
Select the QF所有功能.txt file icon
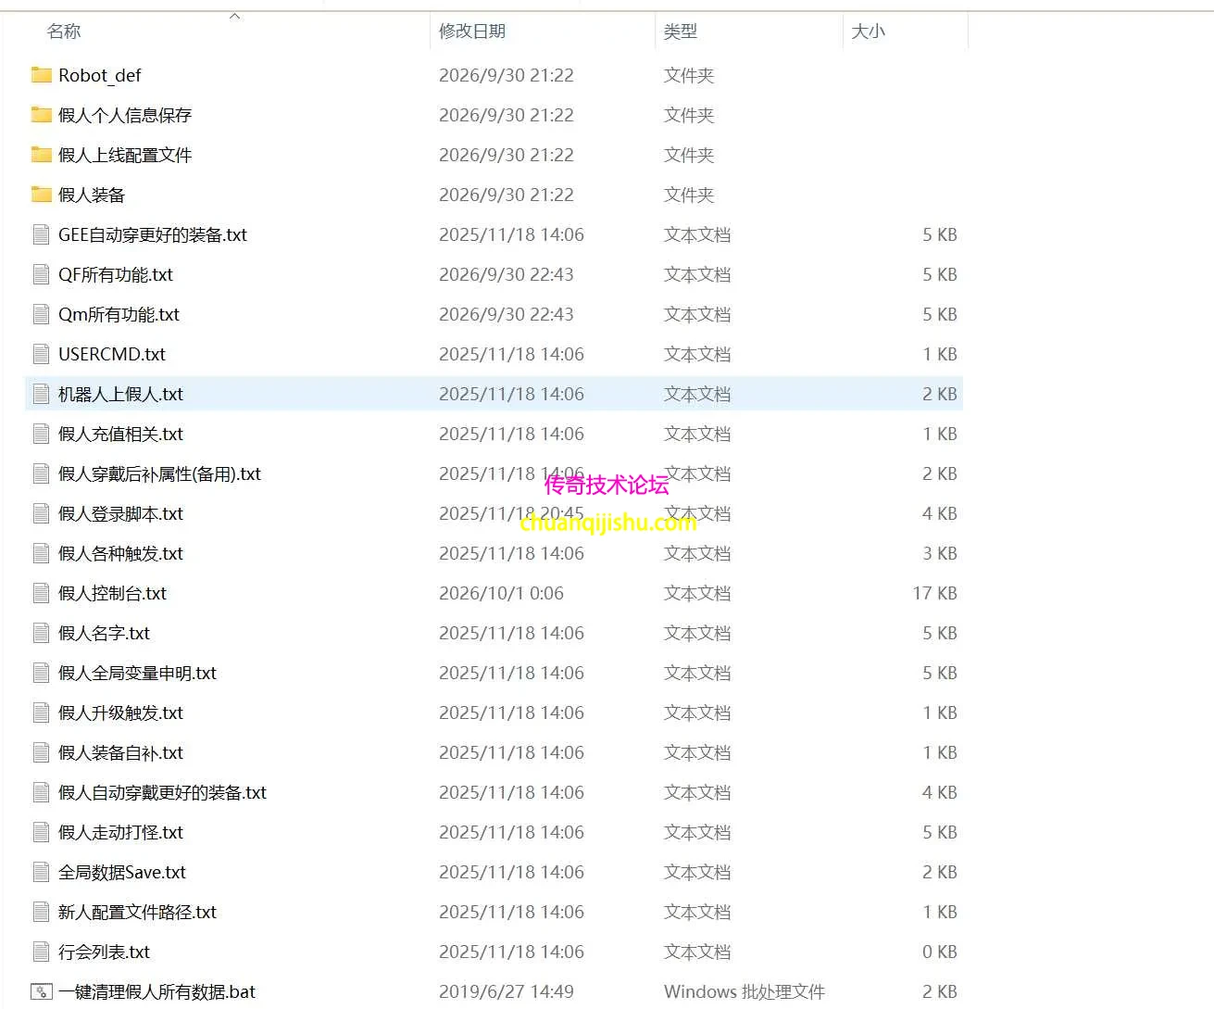tap(41, 274)
